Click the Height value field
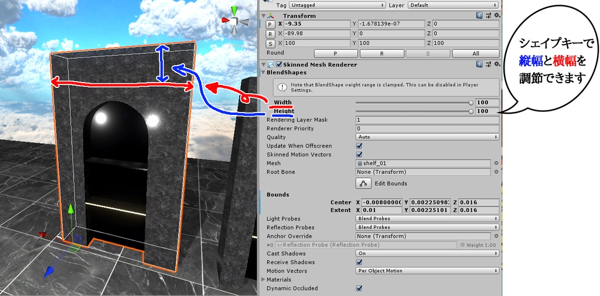Viewport: 600px width, 296px height. click(x=487, y=111)
